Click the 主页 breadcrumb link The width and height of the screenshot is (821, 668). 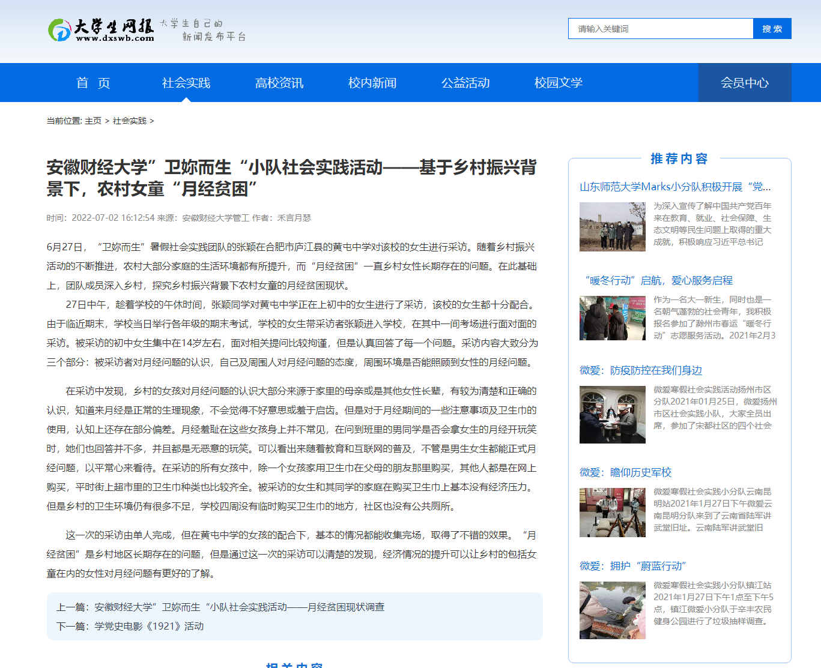(93, 121)
